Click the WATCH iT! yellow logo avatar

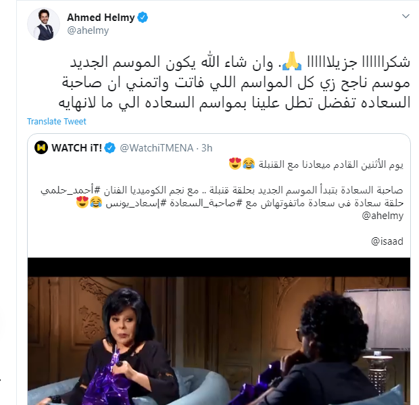tap(41, 147)
